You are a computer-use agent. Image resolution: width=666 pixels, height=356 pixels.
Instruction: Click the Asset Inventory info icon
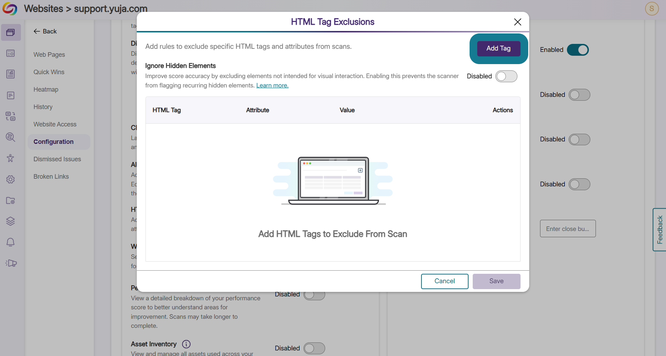coord(186,344)
